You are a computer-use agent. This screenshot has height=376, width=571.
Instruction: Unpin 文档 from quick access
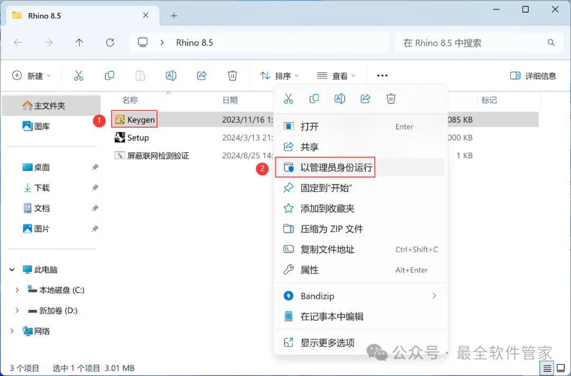pyautogui.click(x=95, y=209)
